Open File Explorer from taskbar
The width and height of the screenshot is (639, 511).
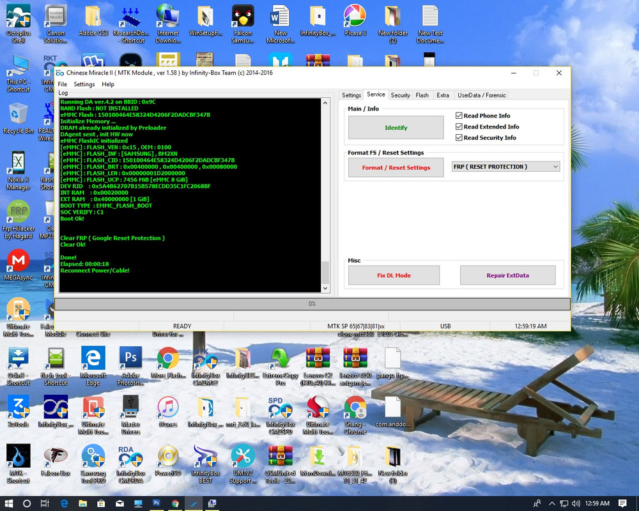(x=82, y=504)
